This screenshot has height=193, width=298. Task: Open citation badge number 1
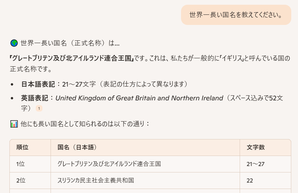coord(39,108)
